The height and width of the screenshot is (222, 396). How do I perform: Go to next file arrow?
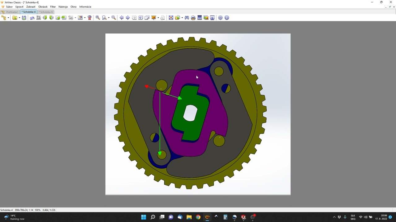click(128, 18)
